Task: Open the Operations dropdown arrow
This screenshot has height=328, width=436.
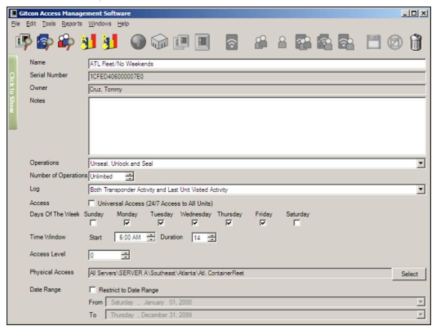Action: coord(421,164)
